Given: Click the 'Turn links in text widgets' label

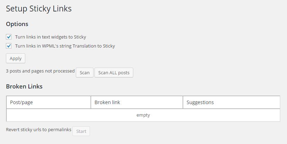Looking at the screenshot, I should [x=51, y=37].
